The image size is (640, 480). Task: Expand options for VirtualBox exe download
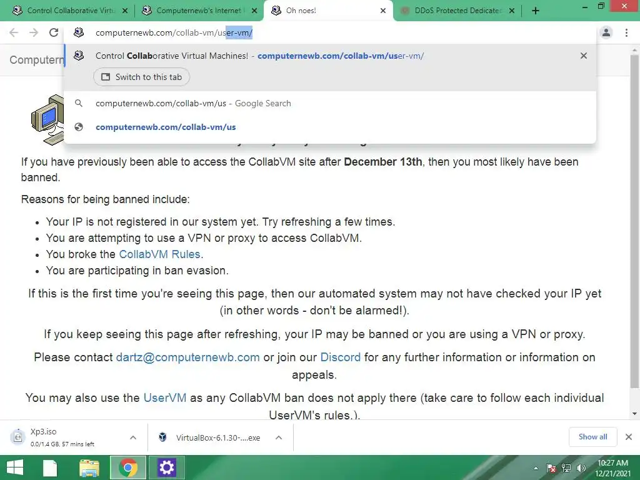[279, 437]
